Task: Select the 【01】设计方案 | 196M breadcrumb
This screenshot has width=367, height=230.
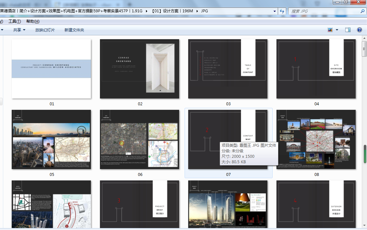Action: coord(172,11)
